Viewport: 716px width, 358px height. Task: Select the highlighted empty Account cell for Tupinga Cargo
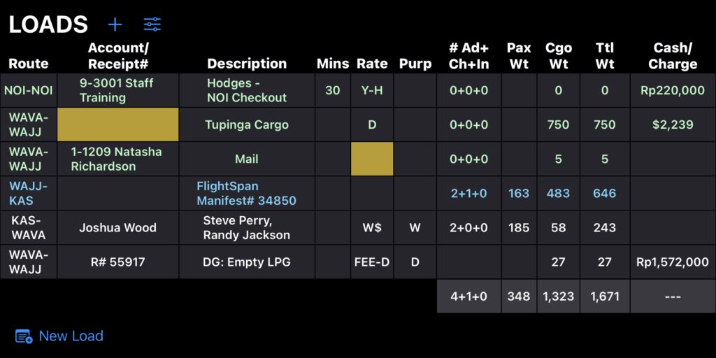click(x=117, y=124)
